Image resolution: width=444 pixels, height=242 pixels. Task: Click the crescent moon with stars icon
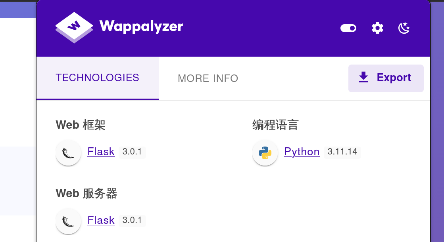(404, 28)
